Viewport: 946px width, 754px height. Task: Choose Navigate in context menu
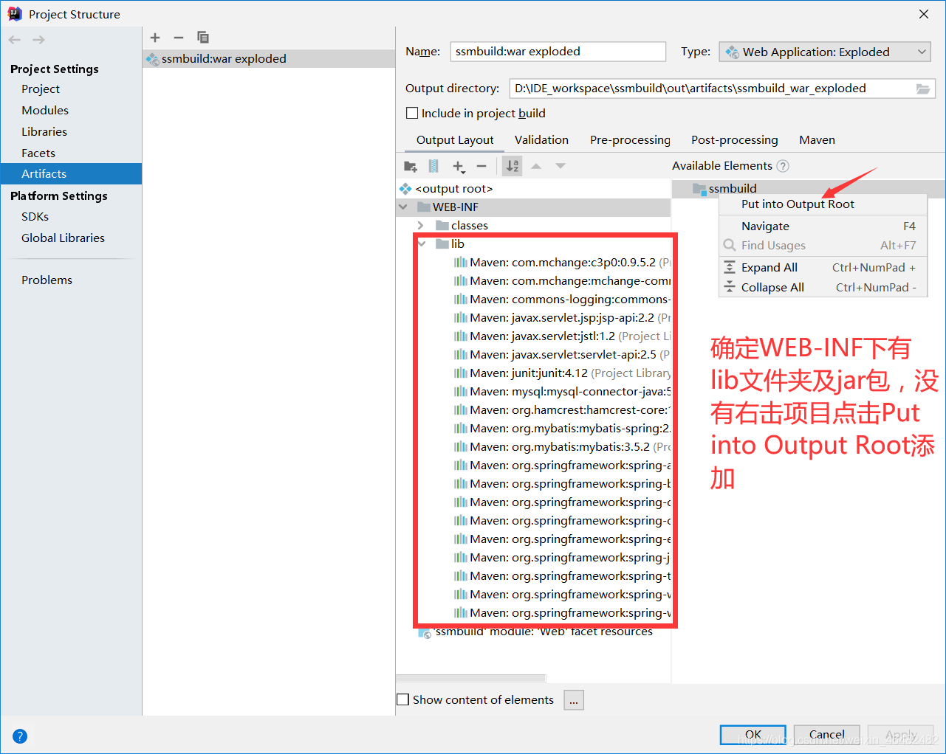click(x=823, y=226)
